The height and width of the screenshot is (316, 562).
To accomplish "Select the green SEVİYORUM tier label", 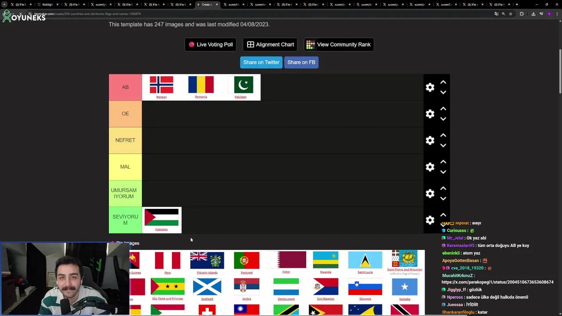I will (x=125, y=220).
